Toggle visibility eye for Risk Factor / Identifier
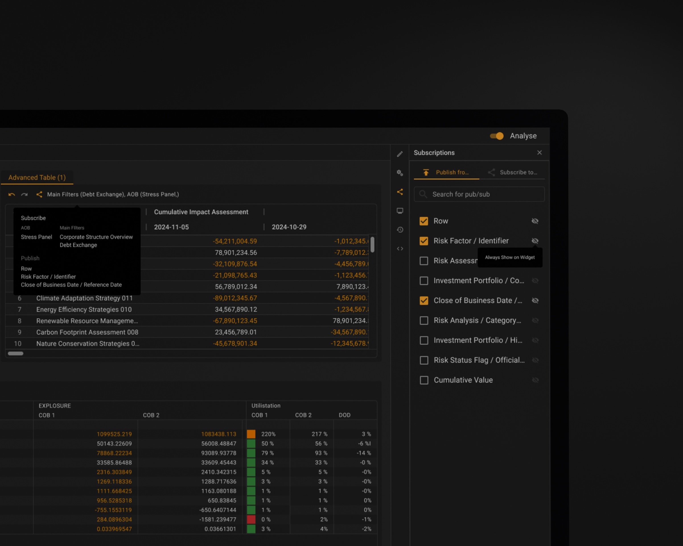 point(535,241)
